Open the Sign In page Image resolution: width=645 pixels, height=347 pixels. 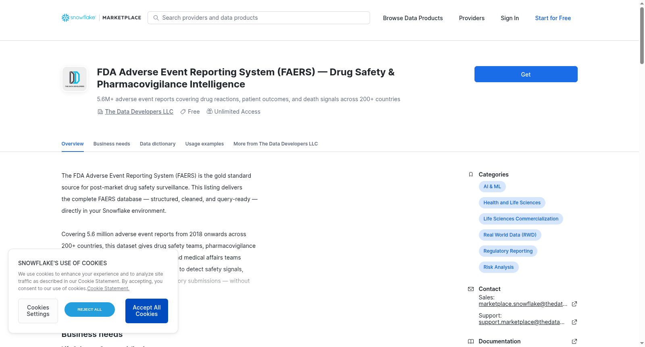click(510, 18)
